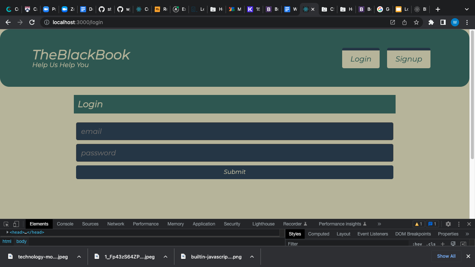Open the Chrome profile avatar W
475x267 pixels.
[x=455, y=22]
